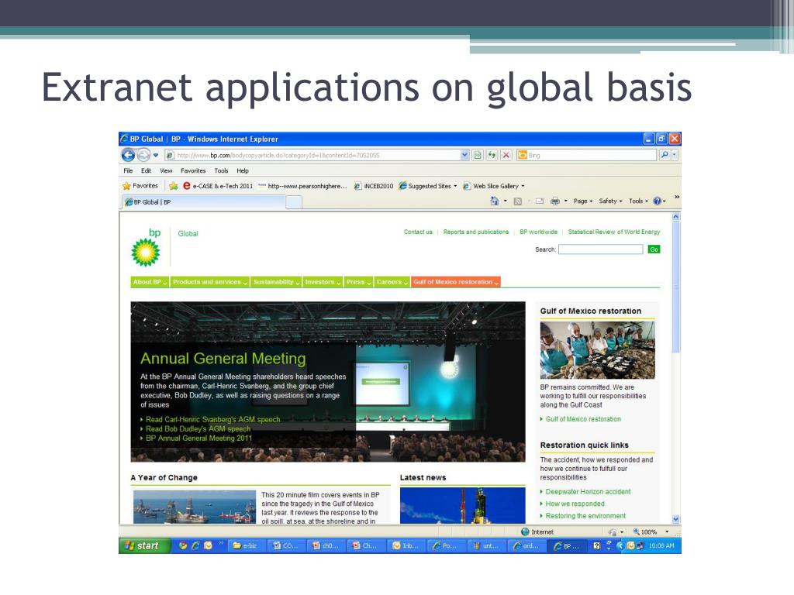Click the RSS Feeds icon
794x595 pixels.
click(x=517, y=201)
